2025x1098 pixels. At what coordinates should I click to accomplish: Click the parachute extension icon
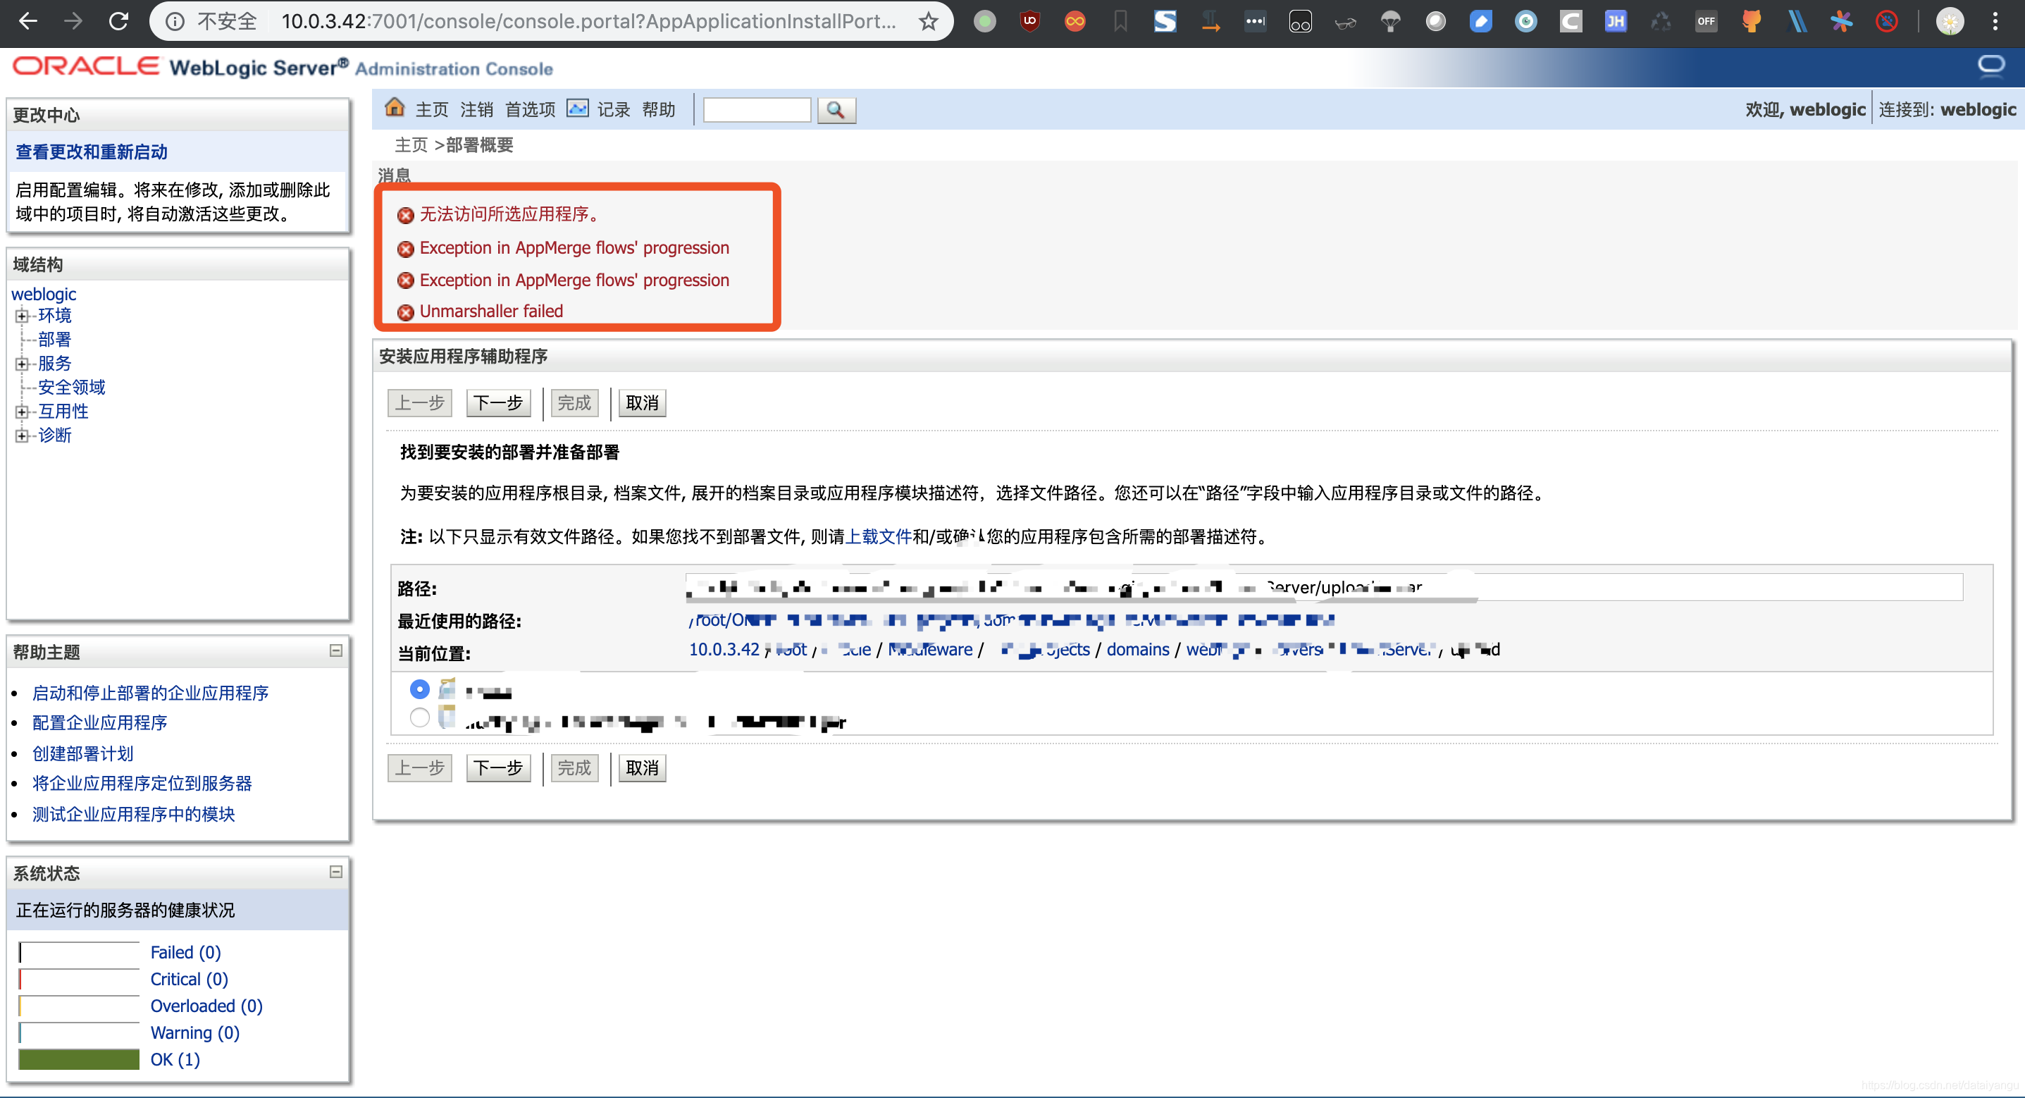tap(1390, 21)
